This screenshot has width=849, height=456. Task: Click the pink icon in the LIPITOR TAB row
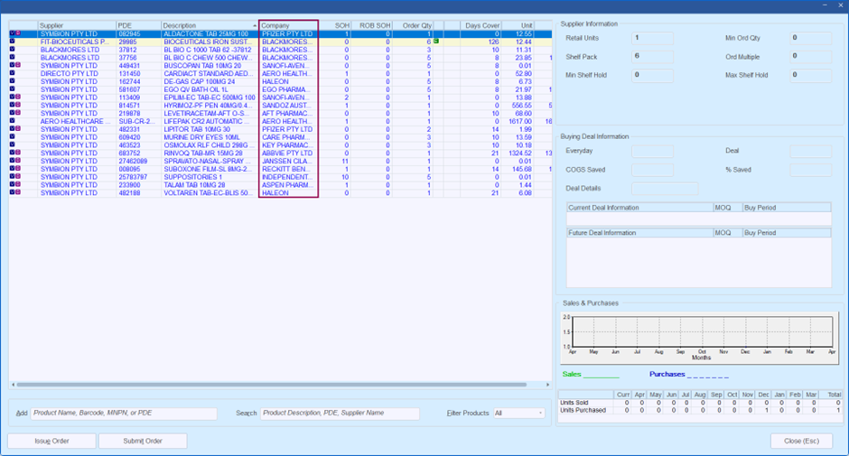click(x=18, y=129)
